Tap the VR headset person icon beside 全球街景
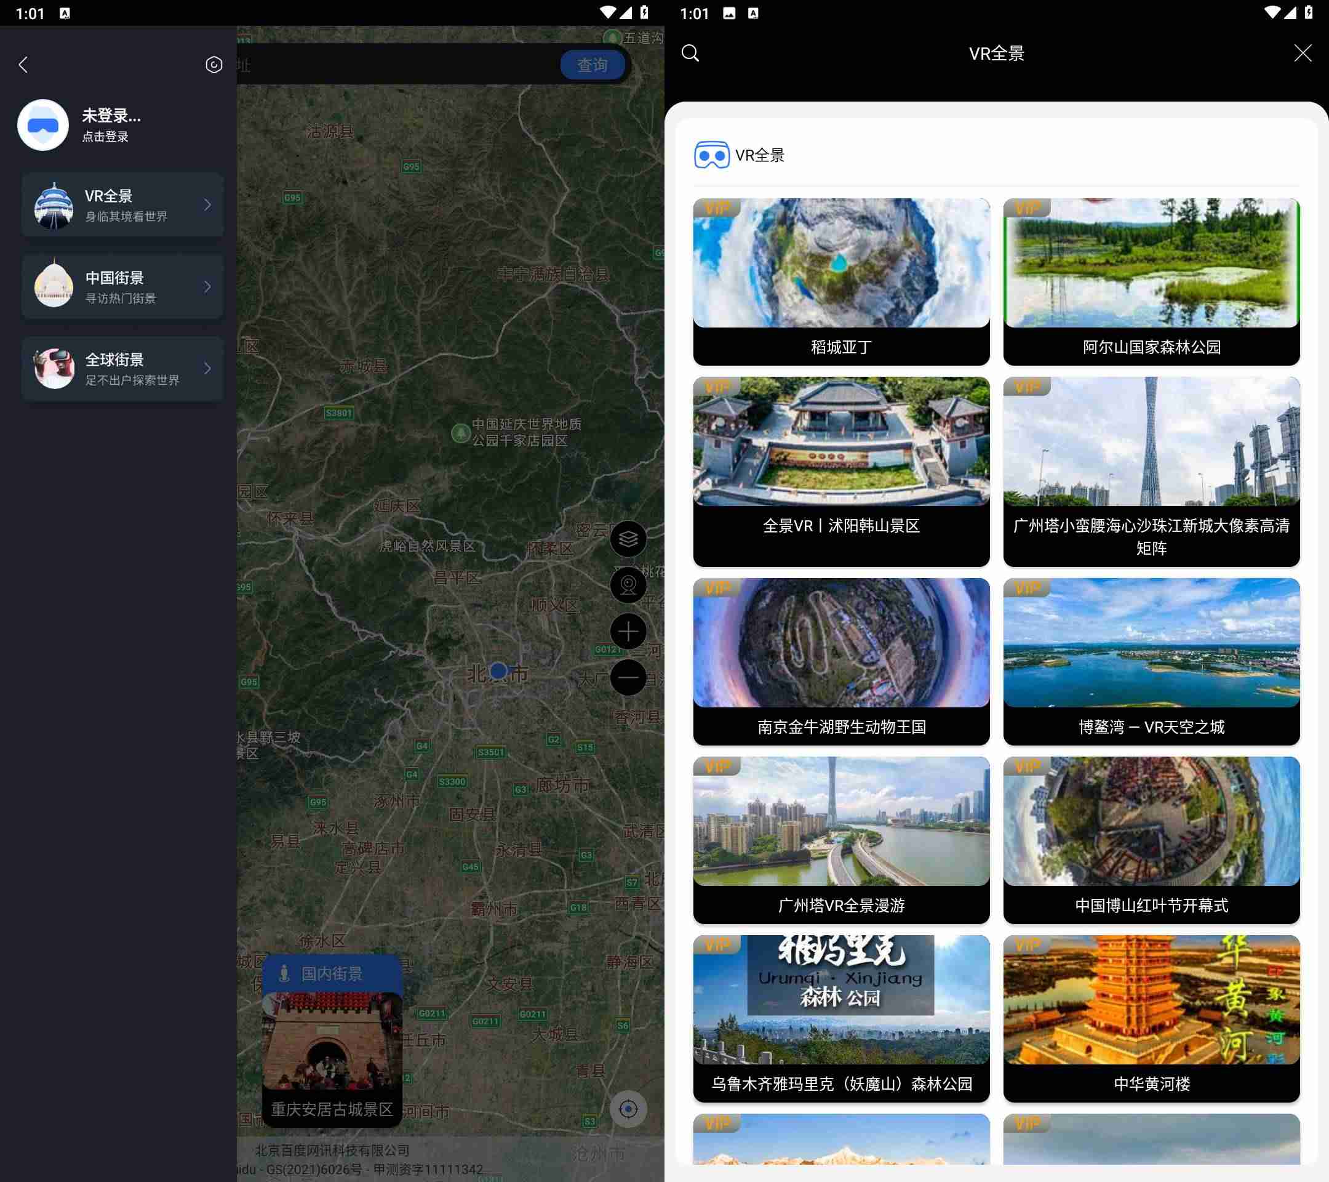The image size is (1329, 1182). pyautogui.click(x=54, y=368)
